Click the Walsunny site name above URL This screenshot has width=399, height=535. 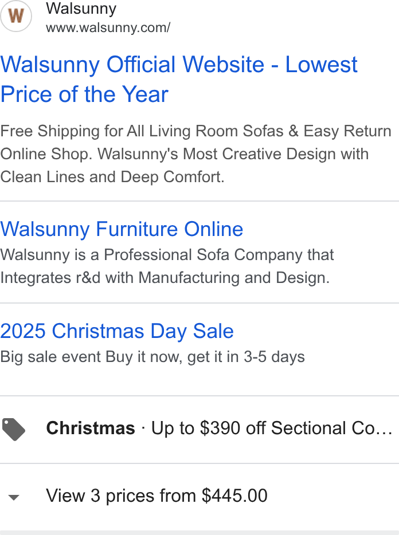(x=81, y=8)
